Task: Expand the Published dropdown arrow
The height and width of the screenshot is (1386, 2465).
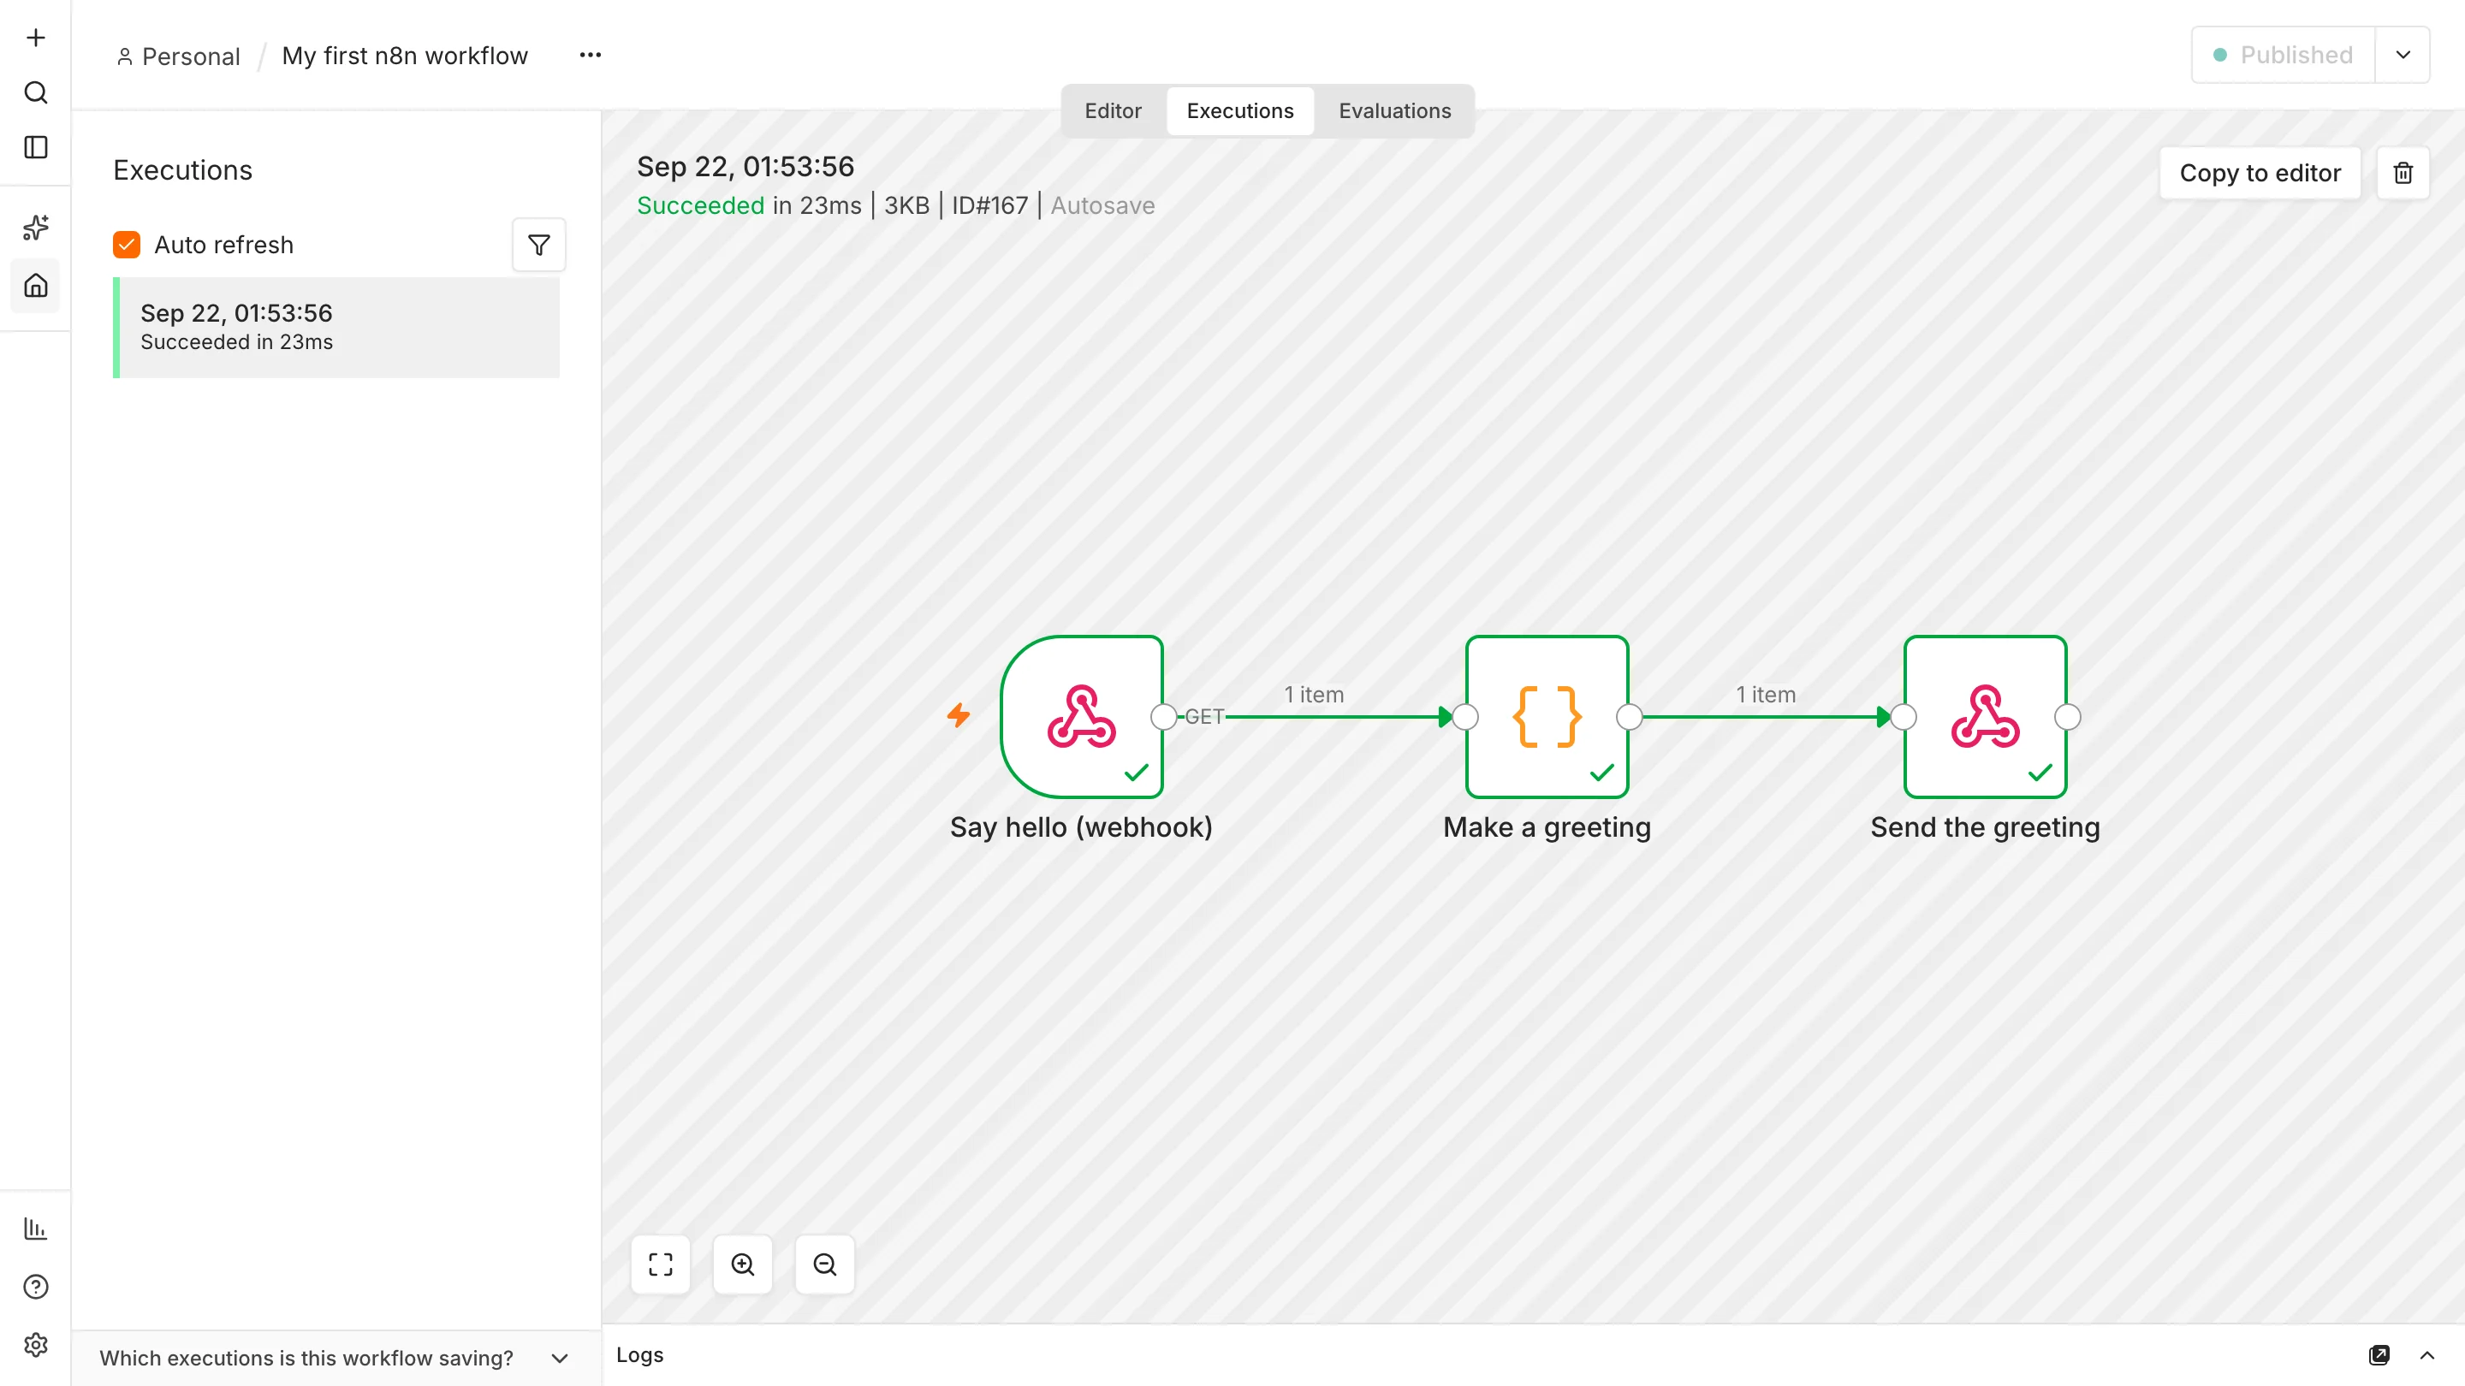Action: pos(2402,55)
